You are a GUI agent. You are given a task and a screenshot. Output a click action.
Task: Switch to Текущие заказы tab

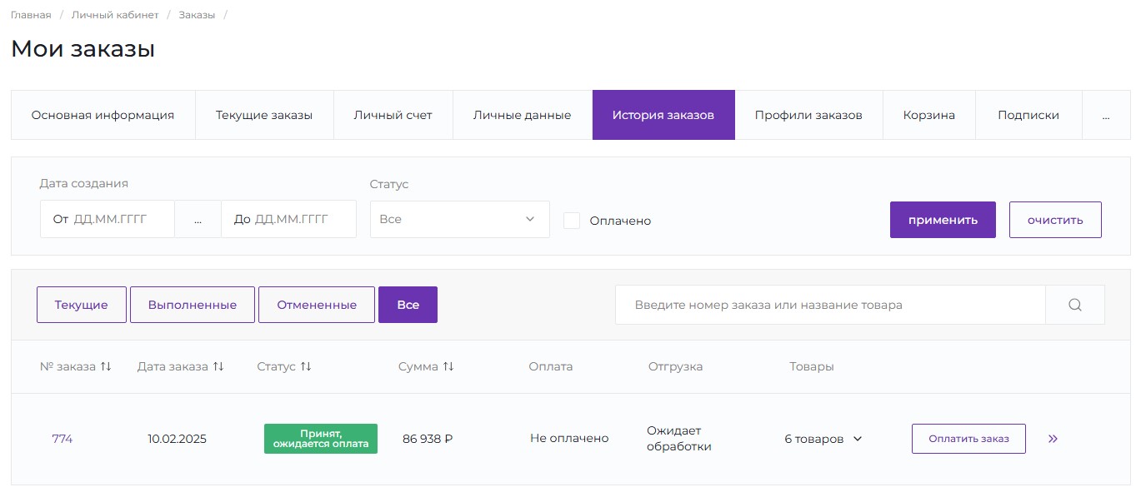coord(264,115)
